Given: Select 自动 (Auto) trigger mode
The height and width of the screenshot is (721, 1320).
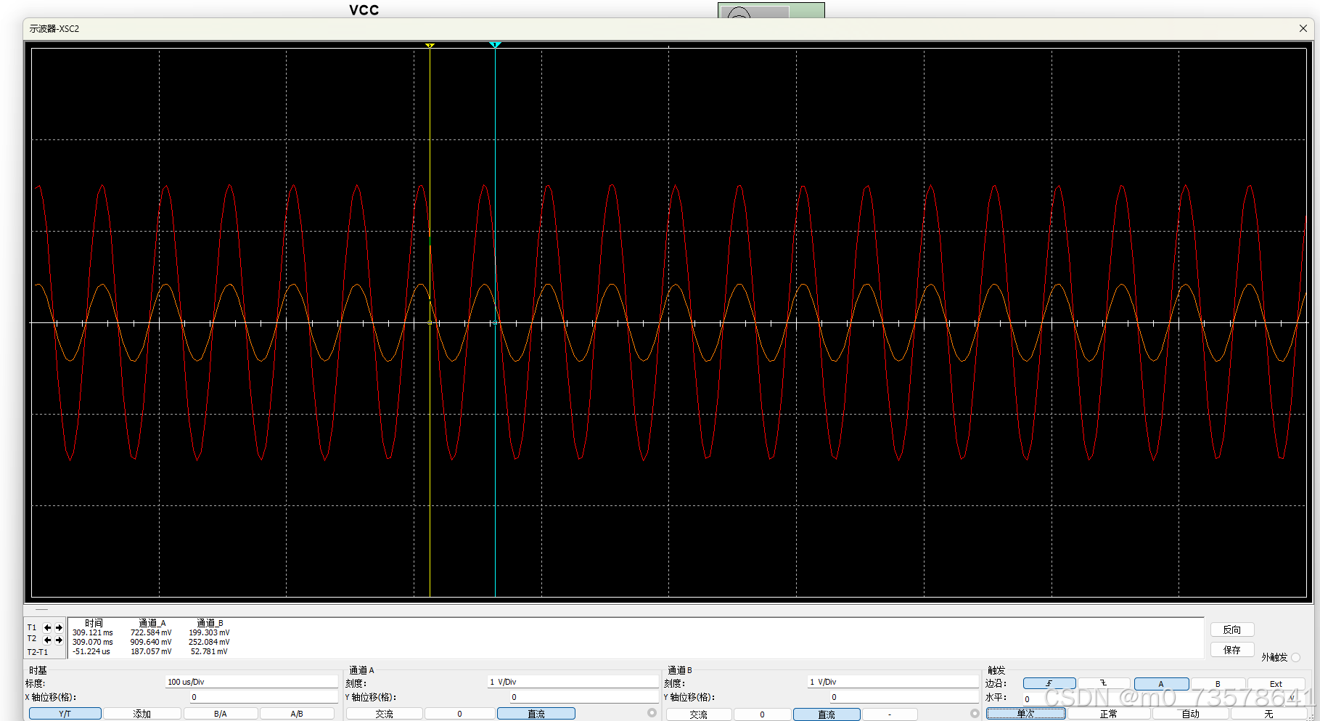Looking at the screenshot, I should [1191, 714].
